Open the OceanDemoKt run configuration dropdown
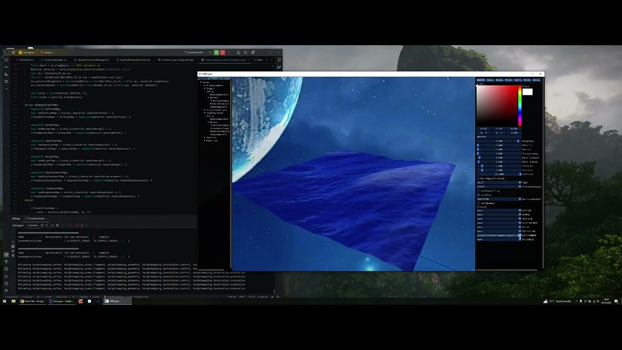 coord(195,52)
